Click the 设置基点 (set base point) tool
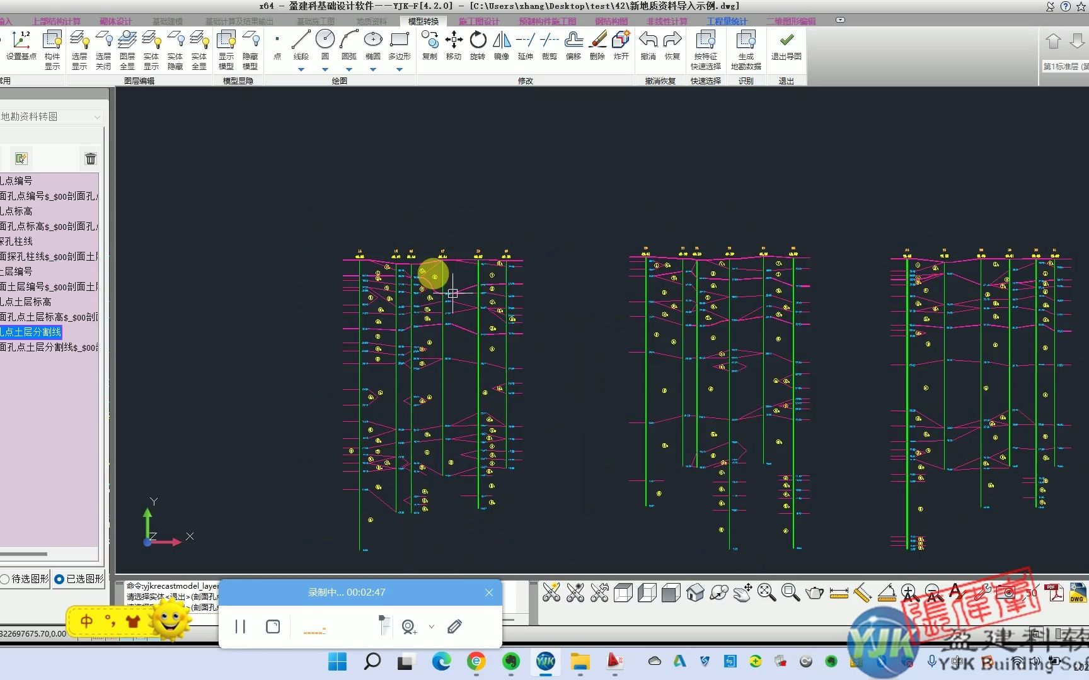The height and width of the screenshot is (680, 1089). [x=21, y=47]
